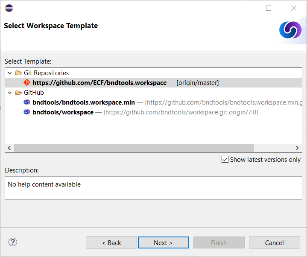Click the right scroll arrow of template list
The height and width of the screenshot is (257, 307).
tap(297, 148)
